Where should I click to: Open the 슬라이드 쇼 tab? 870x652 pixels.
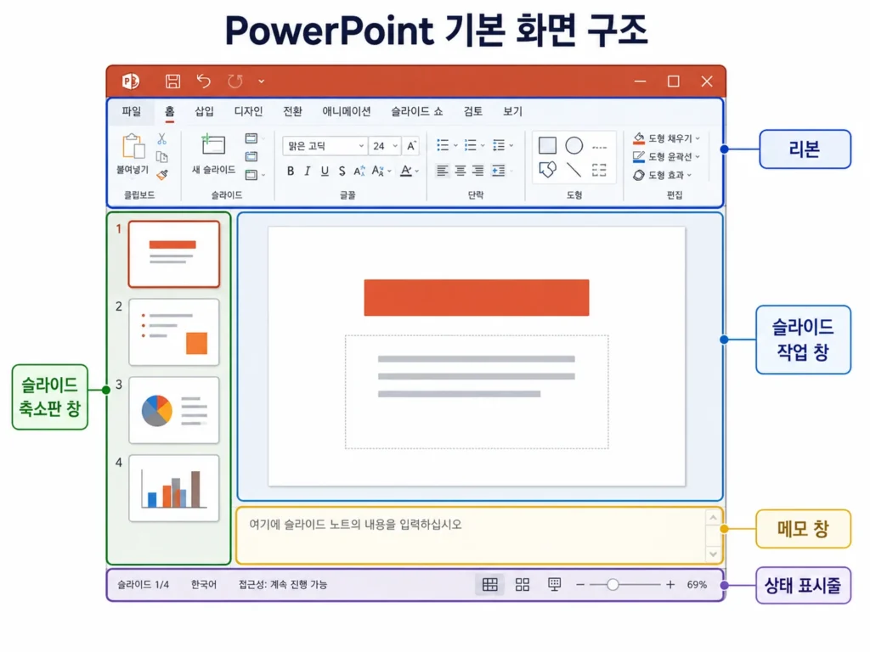click(x=416, y=111)
